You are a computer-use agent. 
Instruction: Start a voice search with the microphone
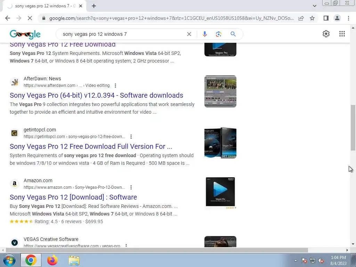(x=204, y=34)
